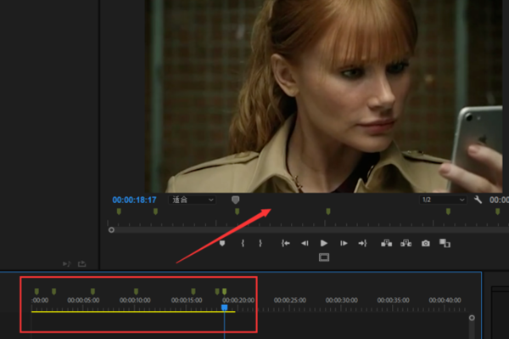
Task: Select the second green marker on monitor ruler
Action: tap(155, 212)
